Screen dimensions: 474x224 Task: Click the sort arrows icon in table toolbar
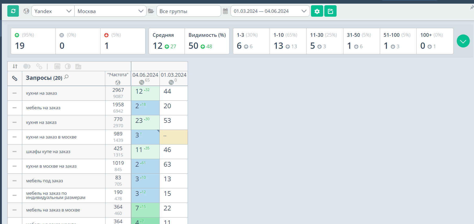pyautogui.click(x=15, y=66)
